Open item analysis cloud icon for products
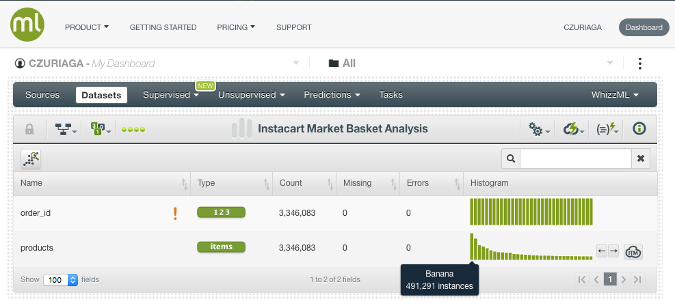 point(633,251)
